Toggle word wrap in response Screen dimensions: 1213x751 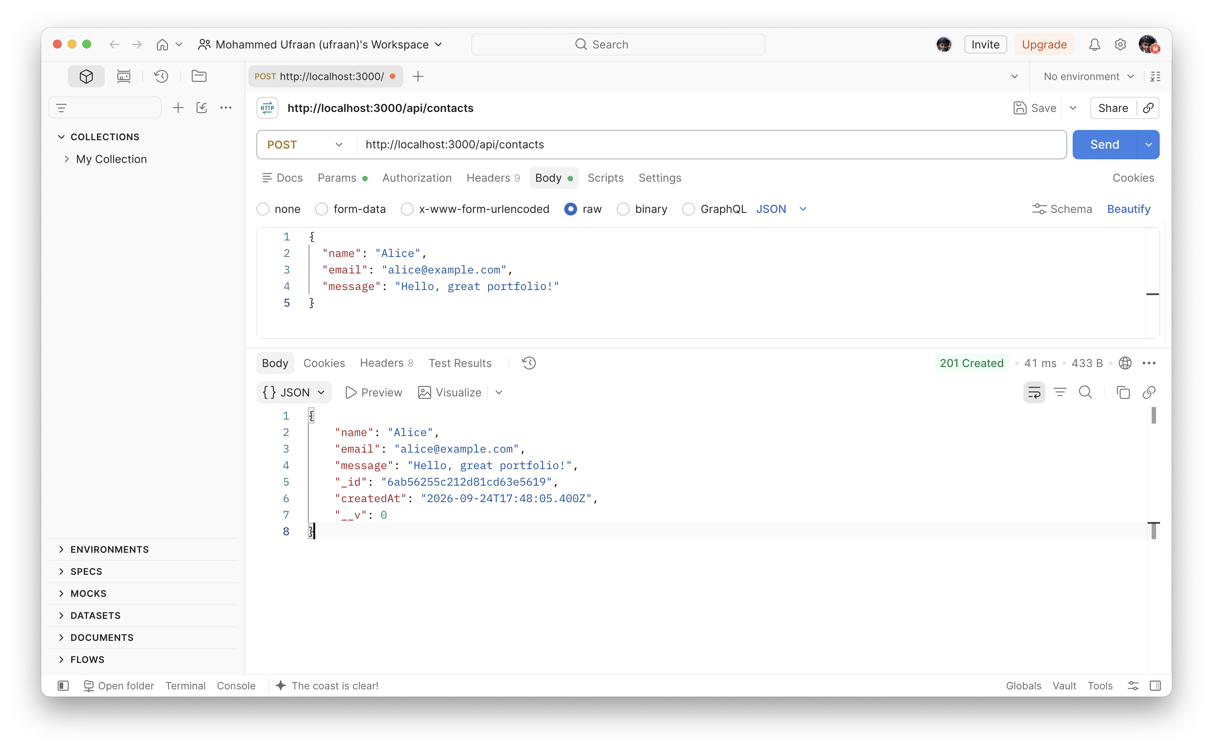click(1034, 392)
